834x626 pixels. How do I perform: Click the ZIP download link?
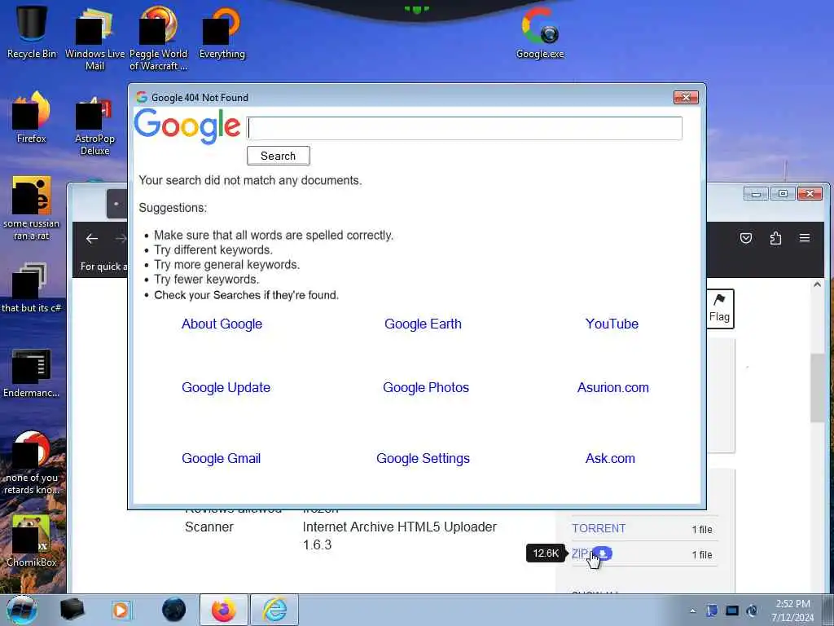coord(579,553)
